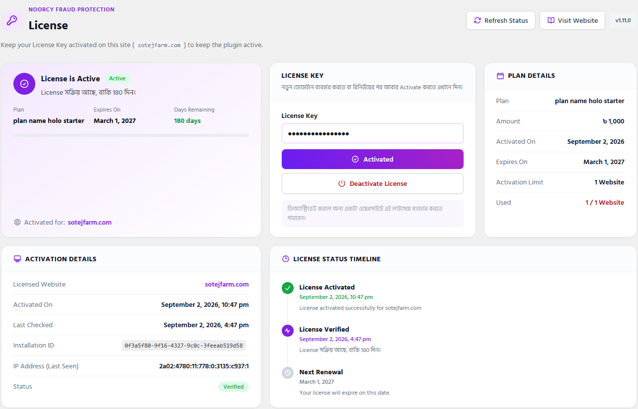
Task: Click the globe icon next to Activated for
Action: (17, 222)
